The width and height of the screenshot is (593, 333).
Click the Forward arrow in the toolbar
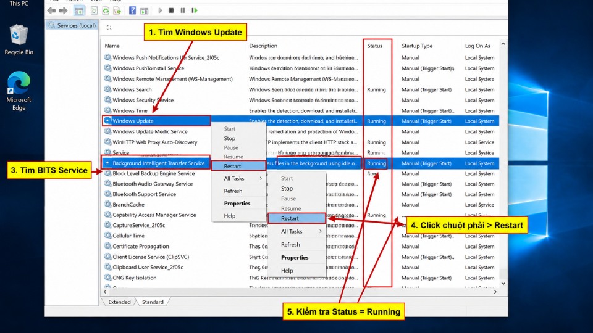pyautogui.click(x=63, y=10)
